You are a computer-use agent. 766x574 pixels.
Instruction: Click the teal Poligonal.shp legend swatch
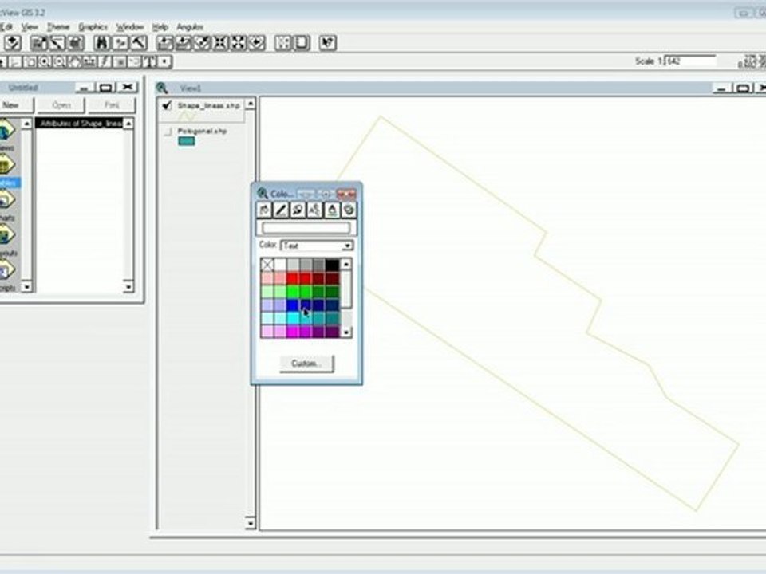pos(187,141)
